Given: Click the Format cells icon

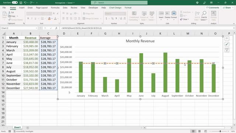Looking at the screenshot, I should pos(174,13).
